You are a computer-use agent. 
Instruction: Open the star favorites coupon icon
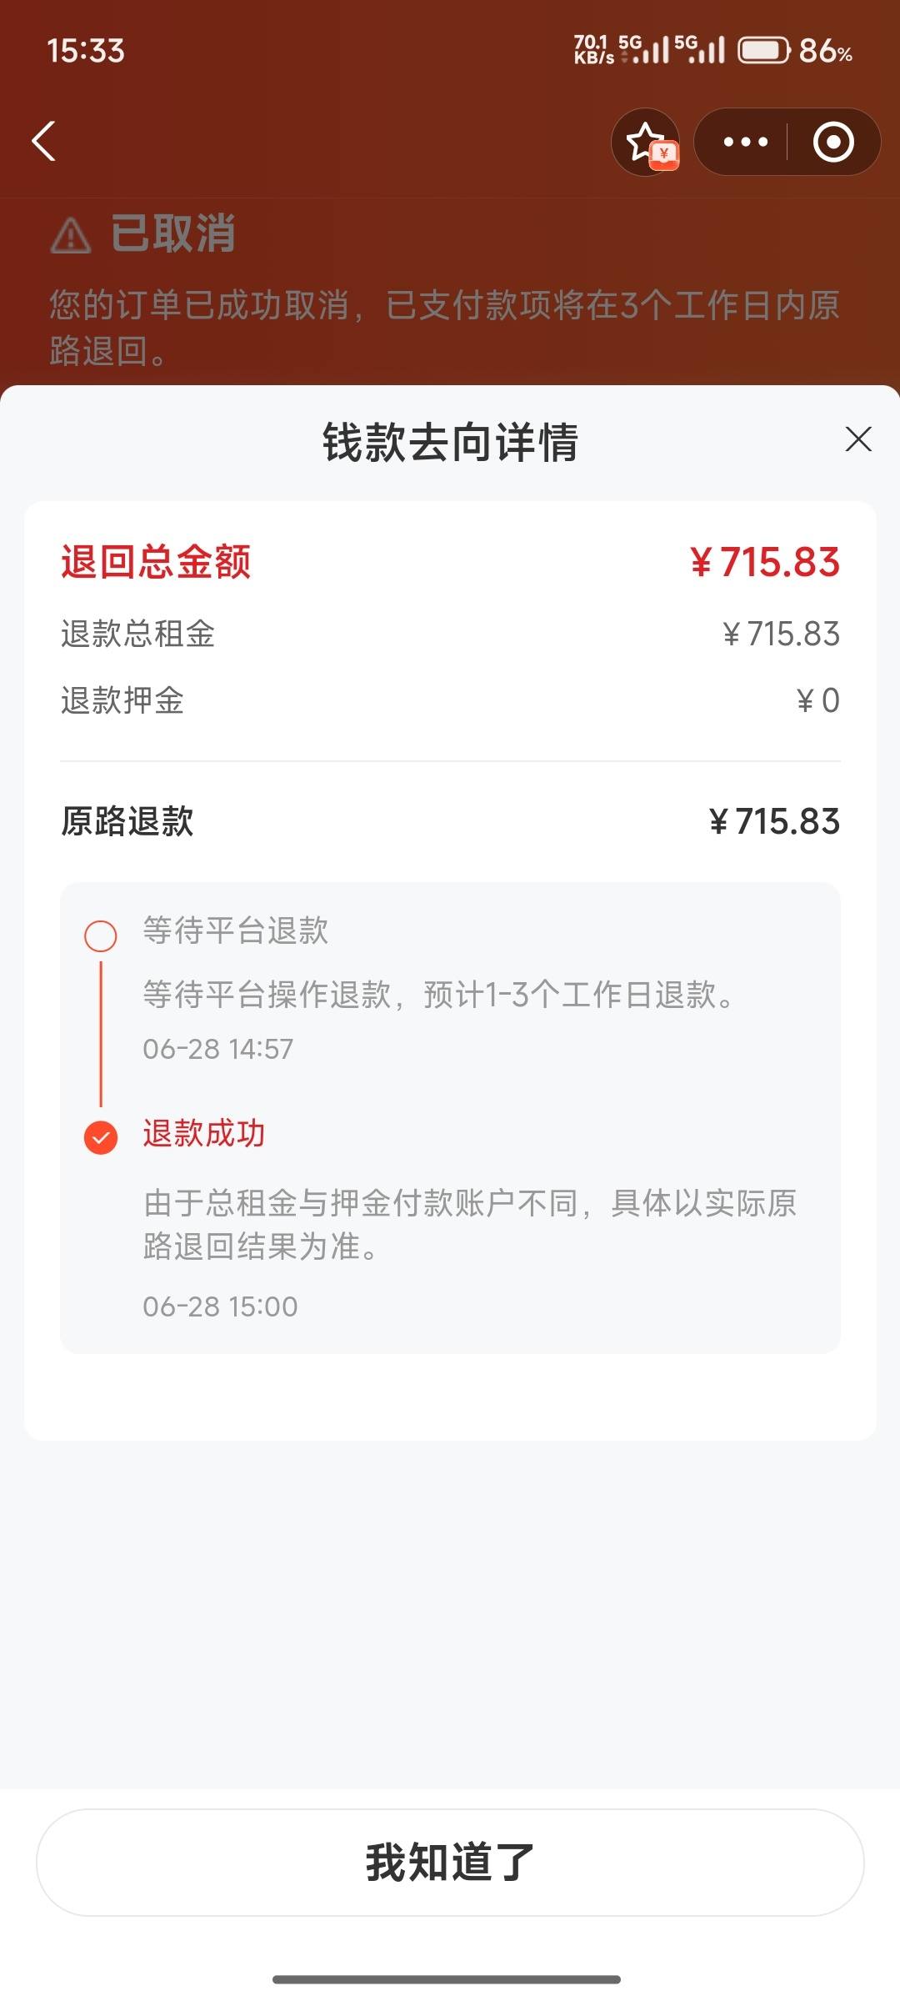tap(647, 142)
